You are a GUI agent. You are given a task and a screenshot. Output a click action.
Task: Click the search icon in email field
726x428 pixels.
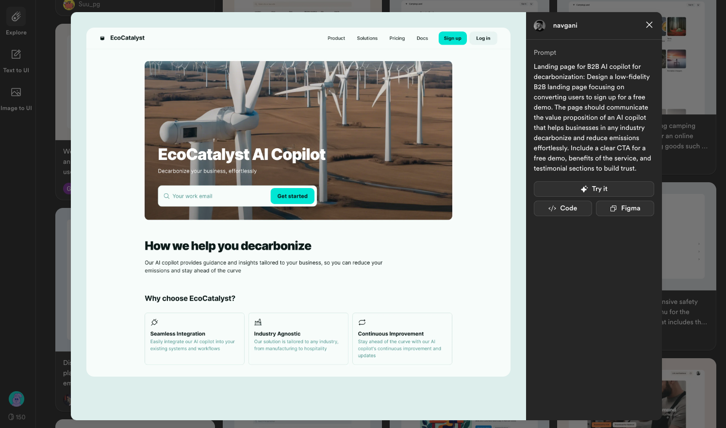coord(166,196)
